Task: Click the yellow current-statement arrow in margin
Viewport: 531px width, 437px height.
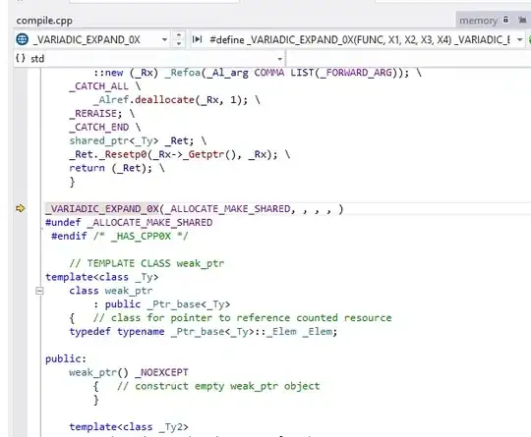Action: tap(21, 208)
